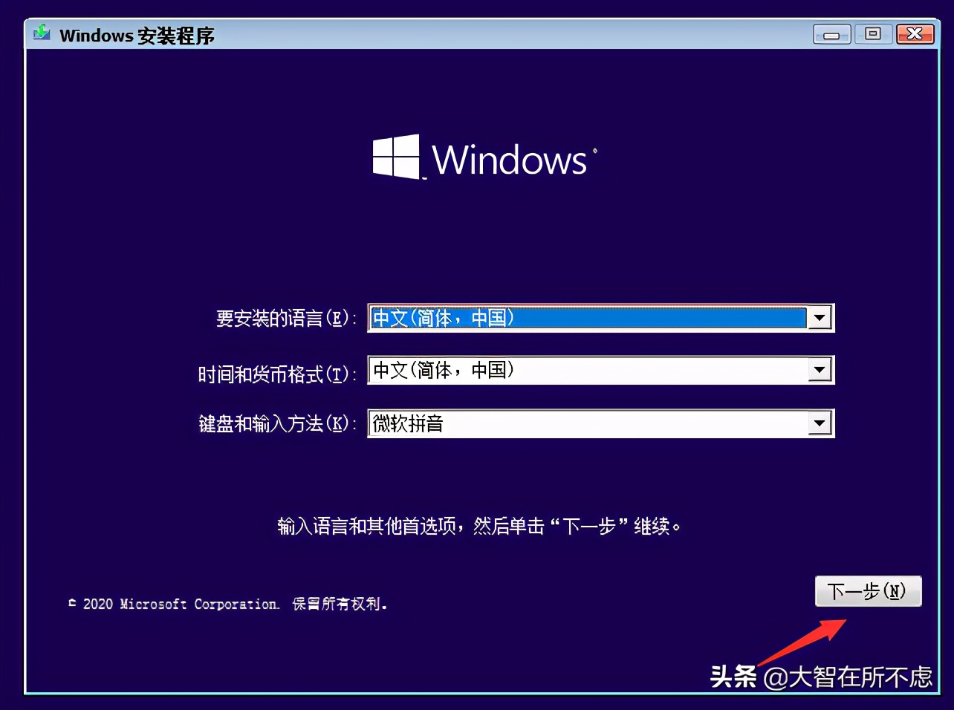Open the 键盘和输入方法 dropdown arrow

coord(820,423)
